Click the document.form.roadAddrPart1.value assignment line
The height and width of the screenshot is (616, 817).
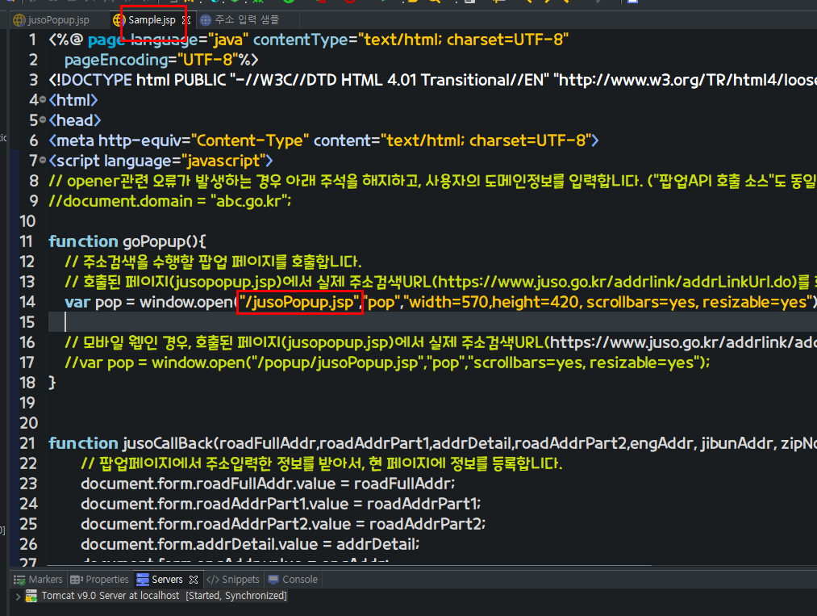tap(281, 504)
